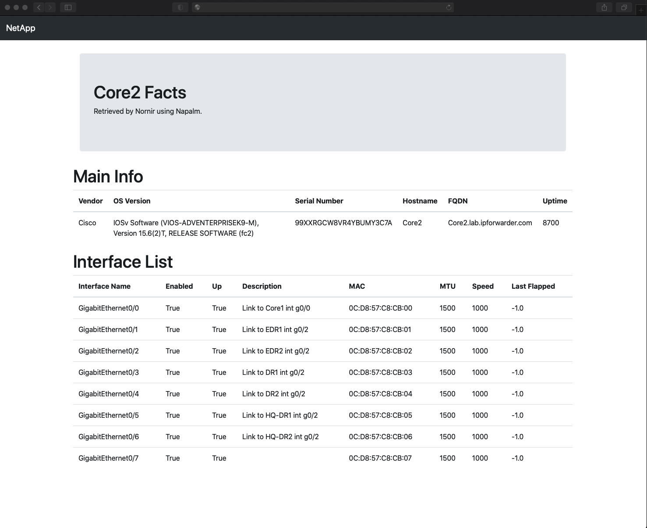This screenshot has height=528, width=647.
Task: Click inside the browser address bar
Action: [x=323, y=7]
